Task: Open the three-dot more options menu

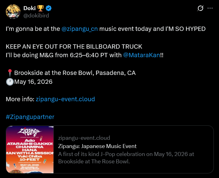Action: click(x=210, y=8)
